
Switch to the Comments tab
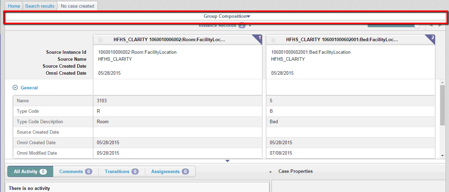click(x=75, y=171)
